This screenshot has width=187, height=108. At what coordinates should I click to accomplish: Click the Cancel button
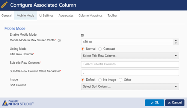pos(175,103)
